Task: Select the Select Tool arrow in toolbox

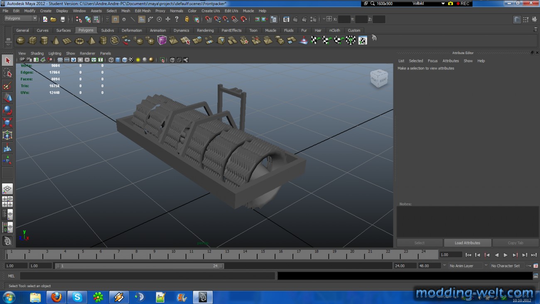Action: coord(7,61)
